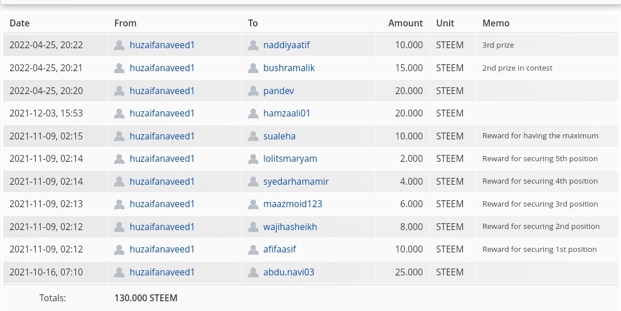This screenshot has height=311, width=621.
Task: Click sender avatar icon in syedarhamamir row
Action: (x=119, y=182)
